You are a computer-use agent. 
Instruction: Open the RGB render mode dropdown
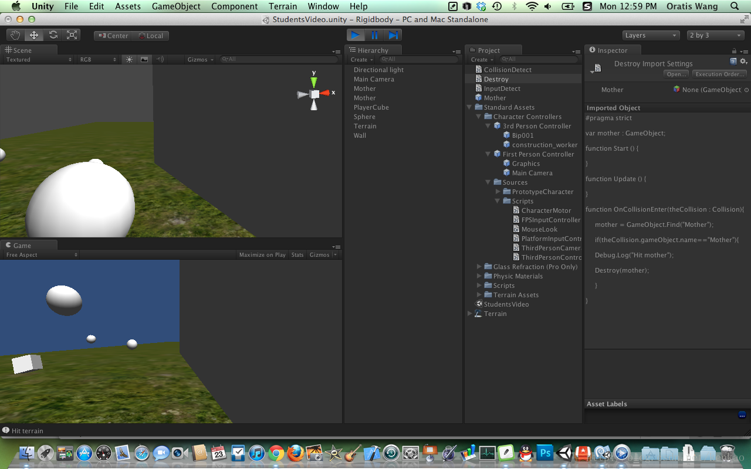pyautogui.click(x=98, y=59)
